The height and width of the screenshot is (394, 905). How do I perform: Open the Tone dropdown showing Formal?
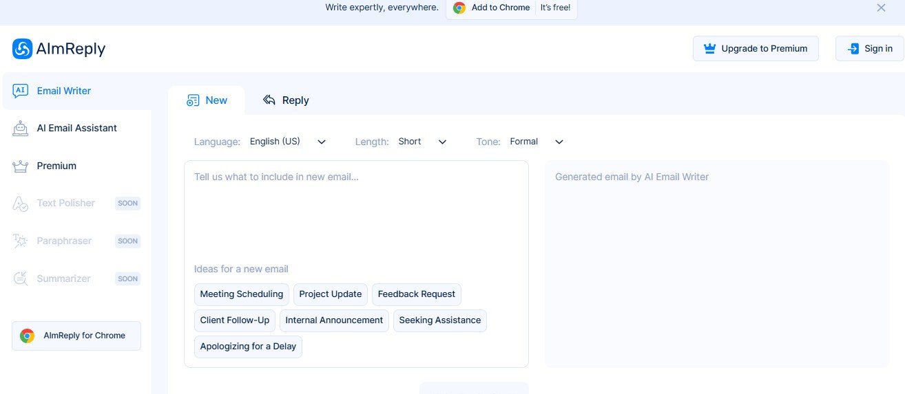[537, 142]
